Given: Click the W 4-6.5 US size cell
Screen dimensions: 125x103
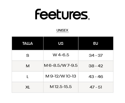Looking at the screenshot, I should tap(61, 55).
